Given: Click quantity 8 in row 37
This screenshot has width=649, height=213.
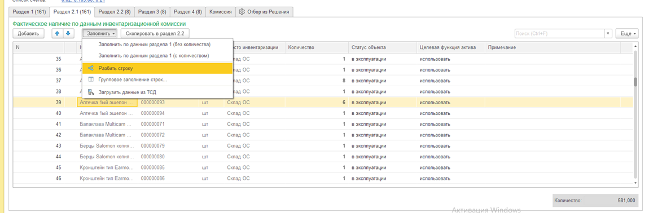Looking at the screenshot, I should [x=344, y=80].
